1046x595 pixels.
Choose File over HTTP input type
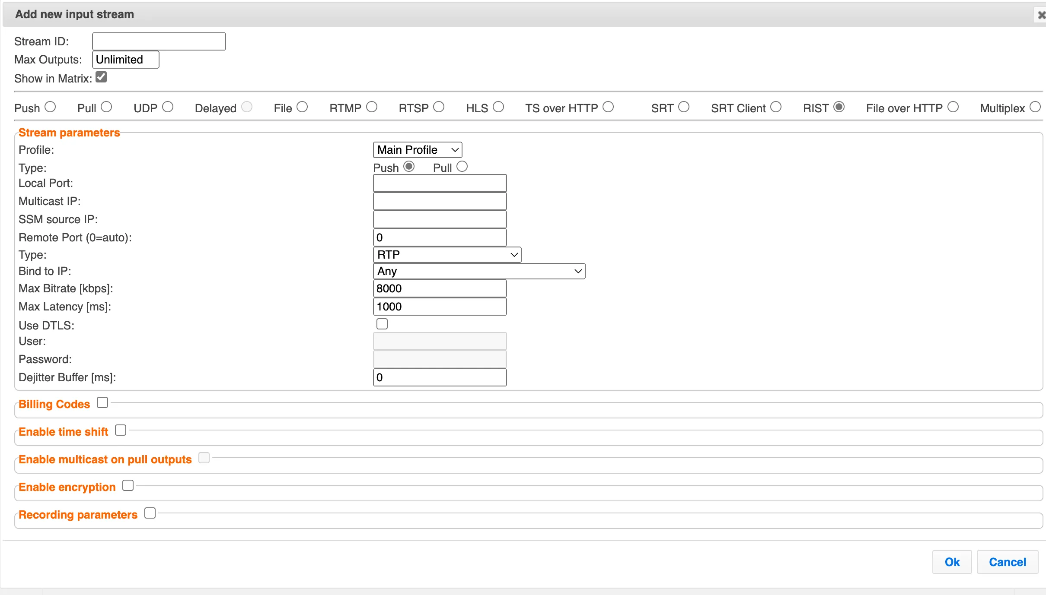tap(953, 107)
